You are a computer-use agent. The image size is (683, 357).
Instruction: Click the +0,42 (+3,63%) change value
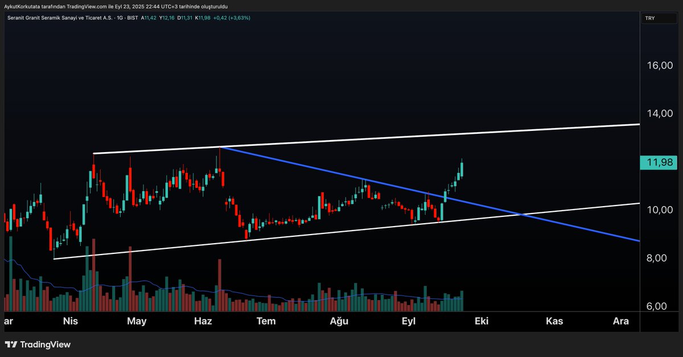(x=232, y=18)
